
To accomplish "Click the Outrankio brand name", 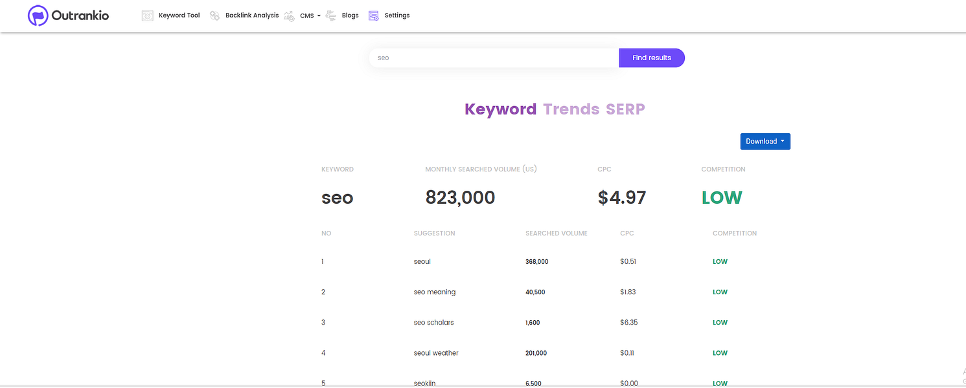I will click(x=80, y=16).
